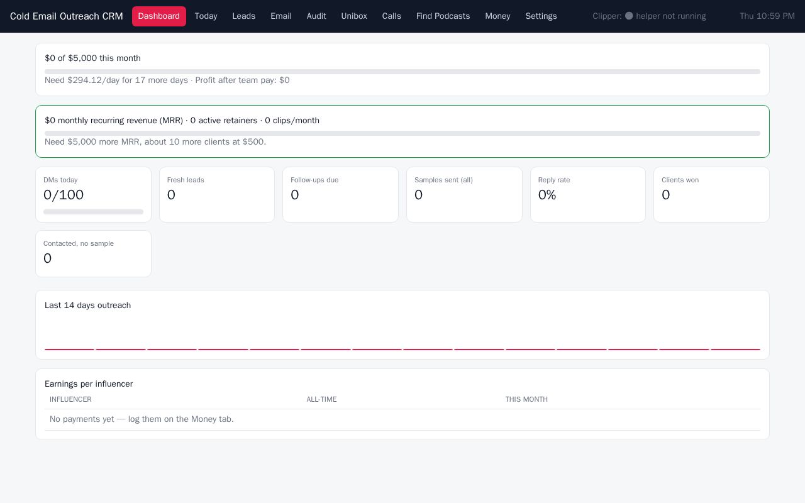
Task: Go to the Leads tab
Action: tap(244, 16)
